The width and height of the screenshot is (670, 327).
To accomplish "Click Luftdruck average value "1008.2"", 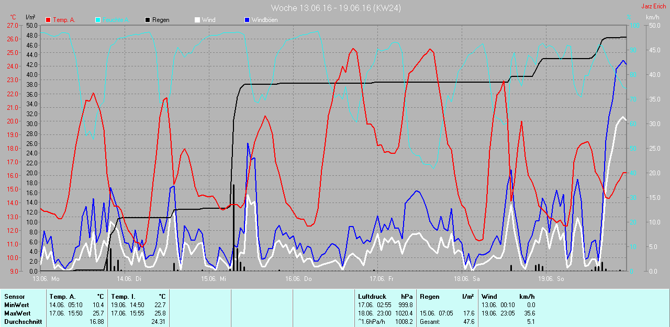I will coord(404,322).
